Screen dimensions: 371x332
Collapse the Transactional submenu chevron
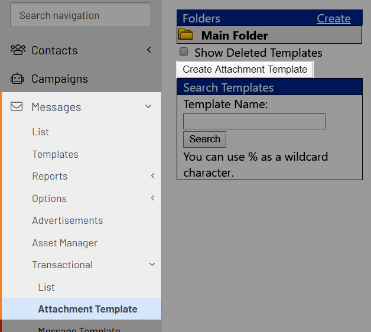click(152, 264)
